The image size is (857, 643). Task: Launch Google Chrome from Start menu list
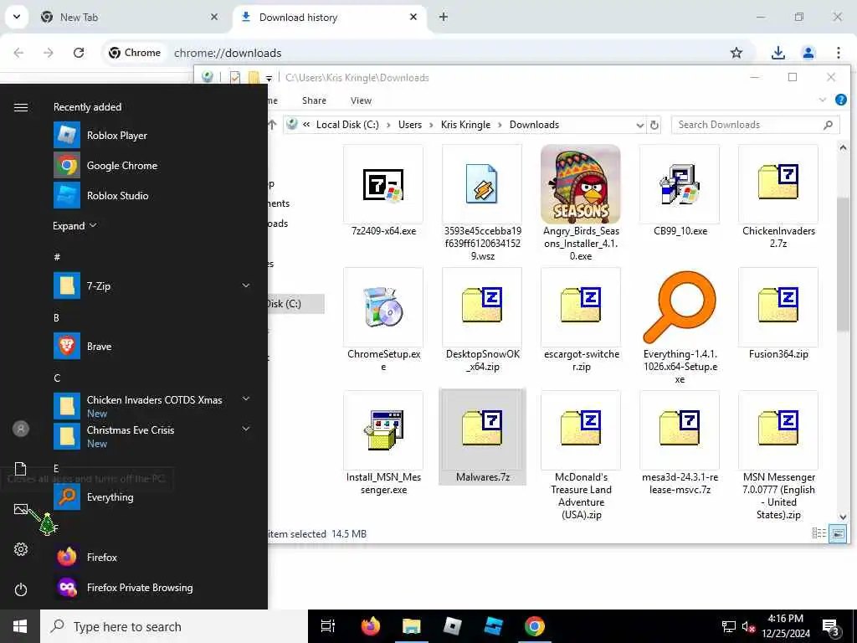point(152,165)
